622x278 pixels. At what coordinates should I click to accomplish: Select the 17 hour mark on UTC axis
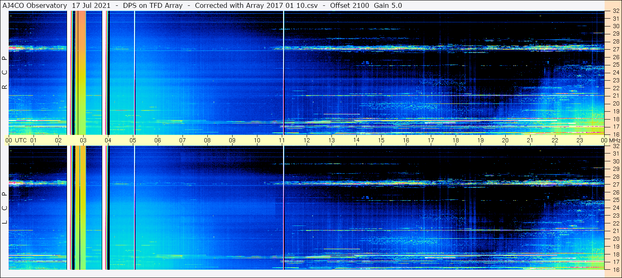click(431, 140)
